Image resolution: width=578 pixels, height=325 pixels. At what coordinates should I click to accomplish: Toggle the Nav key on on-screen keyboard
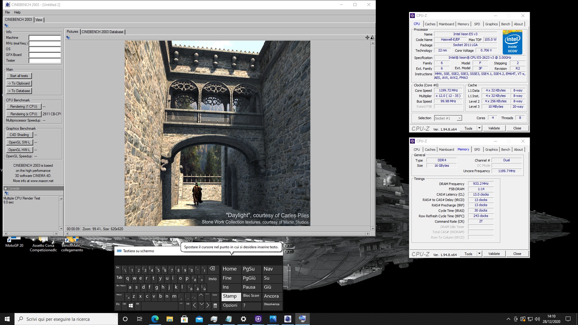click(x=272, y=269)
